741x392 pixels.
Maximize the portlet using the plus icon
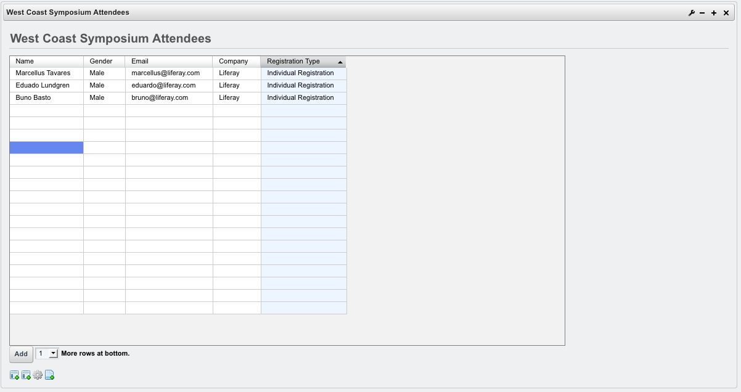(714, 13)
